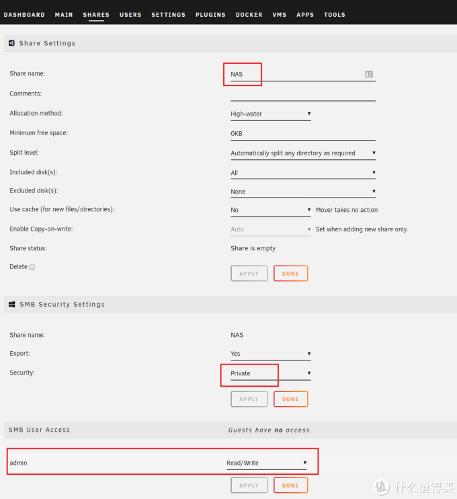
Task: Click the Share Settings heading text
Action: [x=47, y=43]
